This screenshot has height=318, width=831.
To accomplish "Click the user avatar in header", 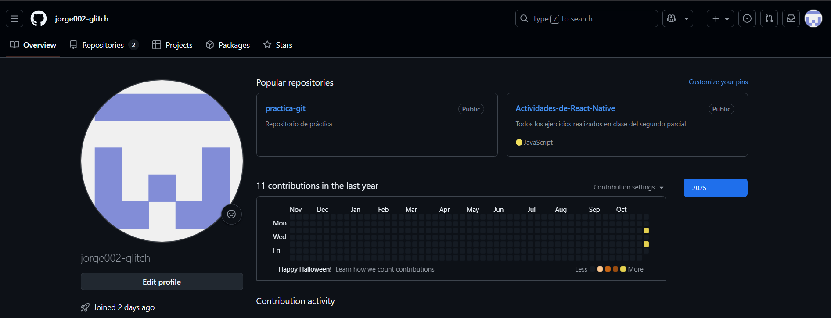I will click(x=813, y=19).
